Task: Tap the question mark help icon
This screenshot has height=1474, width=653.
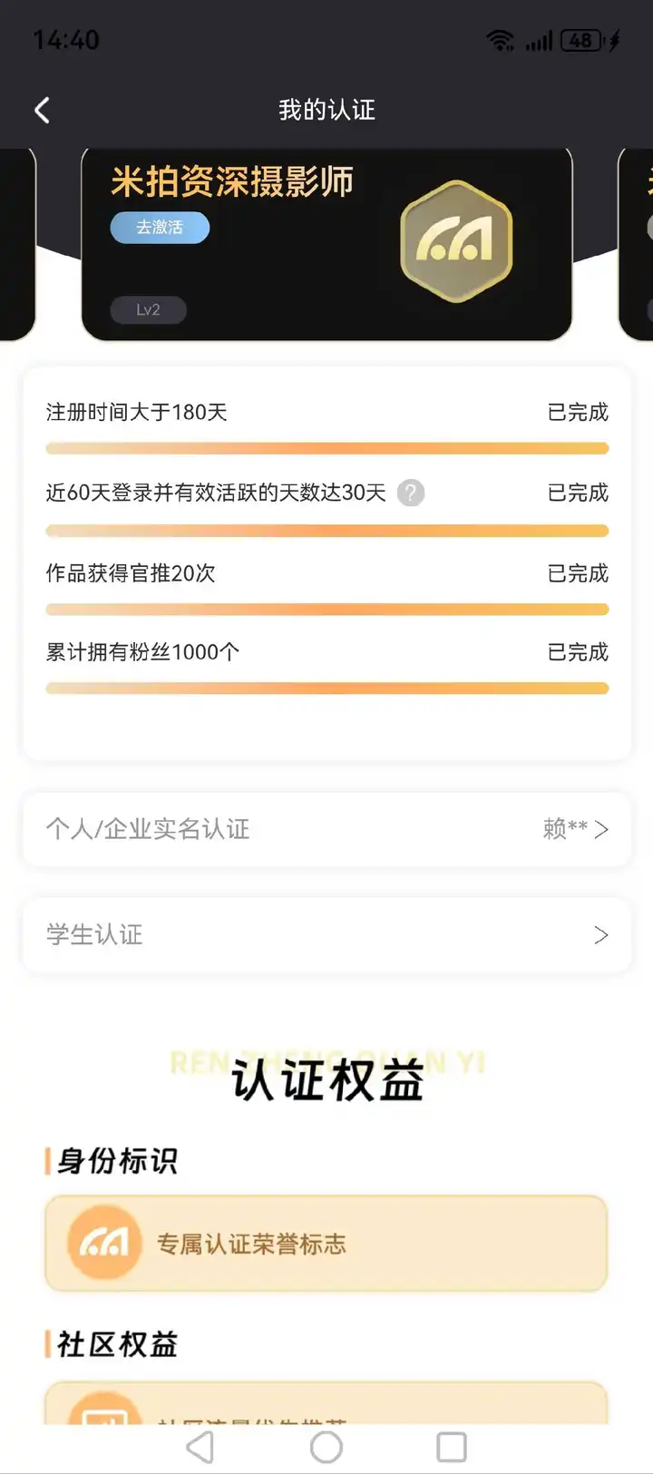Action: (411, 493)
